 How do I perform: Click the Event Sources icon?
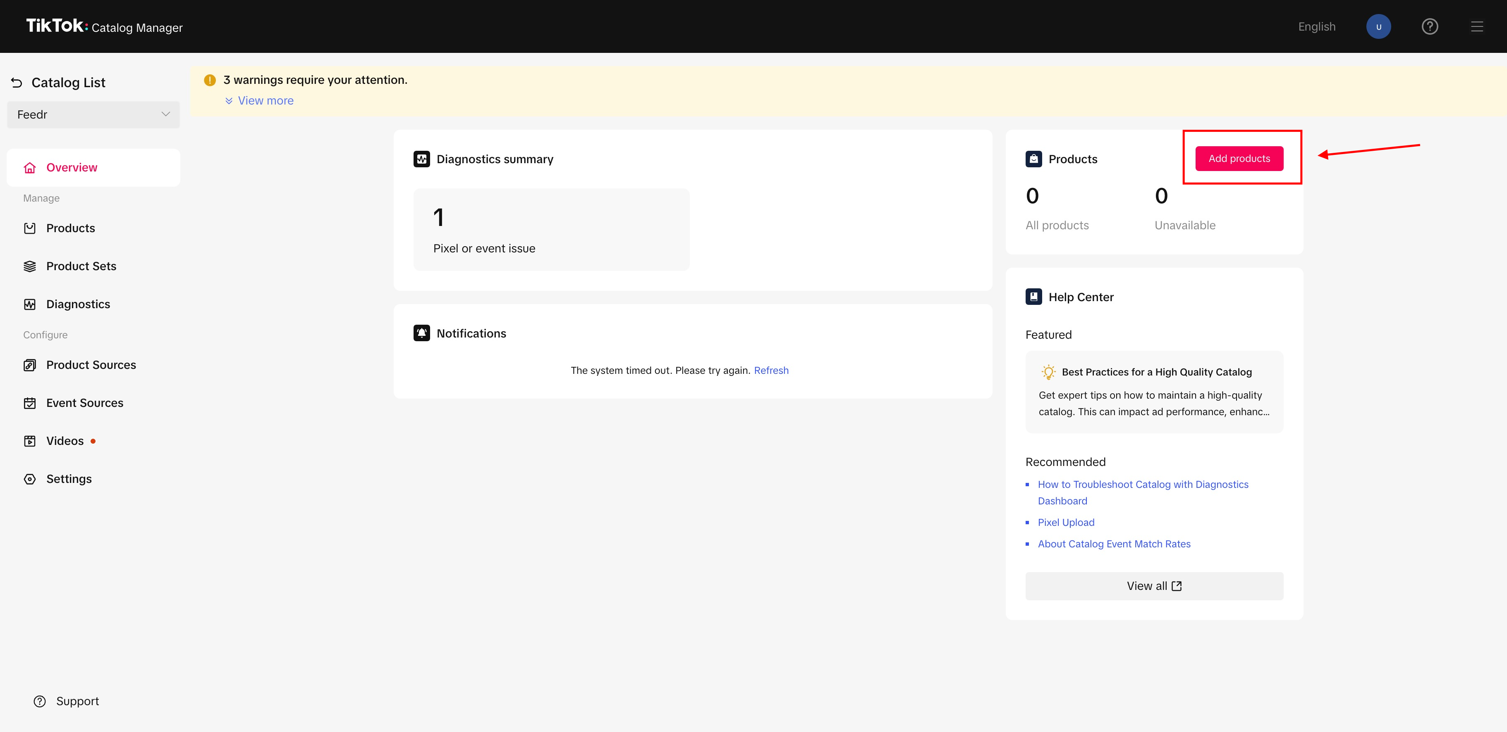tap(30, 402)
